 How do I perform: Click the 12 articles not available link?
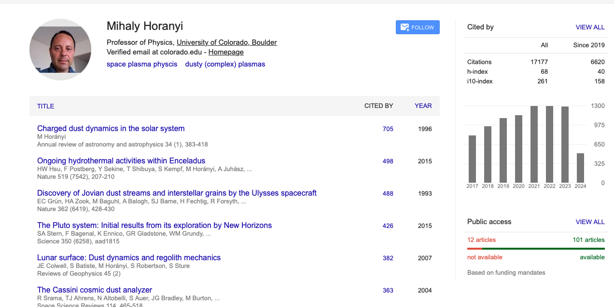click(x=481, y=240)
